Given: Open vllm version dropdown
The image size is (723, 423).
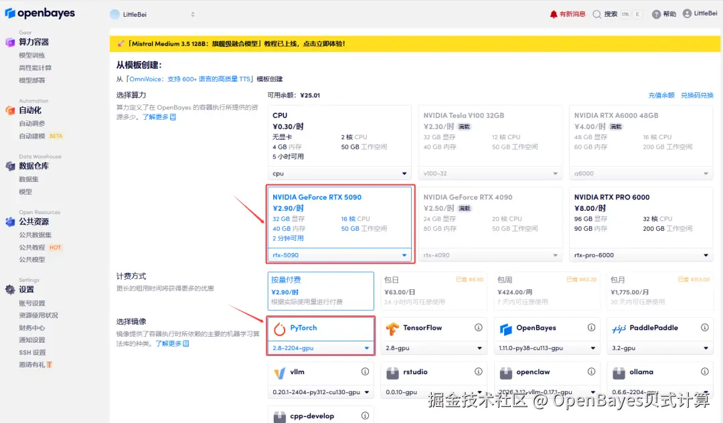Looking at the screenshot, I should pyautogui.click(x=321, y=392).
